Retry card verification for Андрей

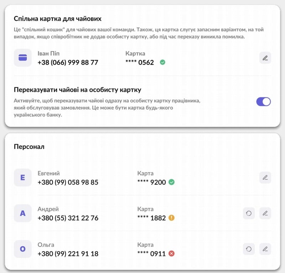[249, 213]
